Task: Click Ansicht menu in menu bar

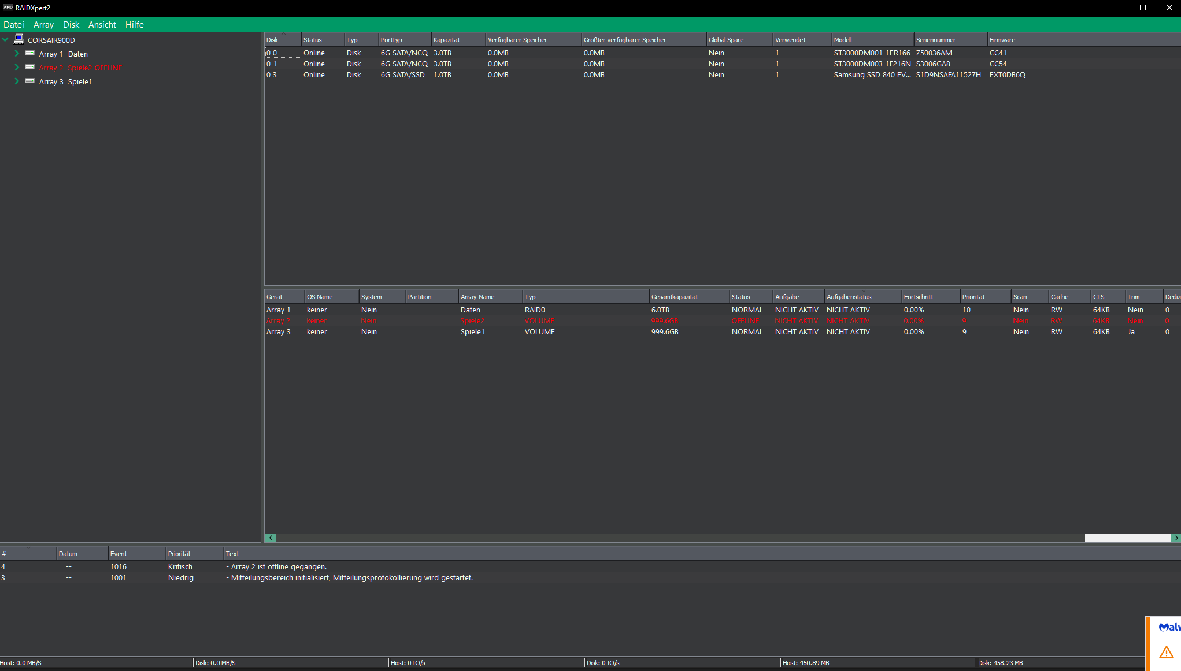Action: coord(100,24)
